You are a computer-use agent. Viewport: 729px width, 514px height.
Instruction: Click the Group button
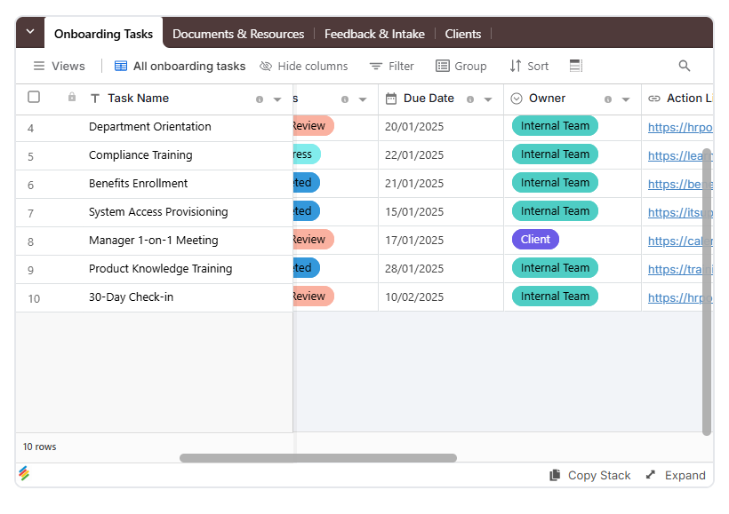pos(461,66)
